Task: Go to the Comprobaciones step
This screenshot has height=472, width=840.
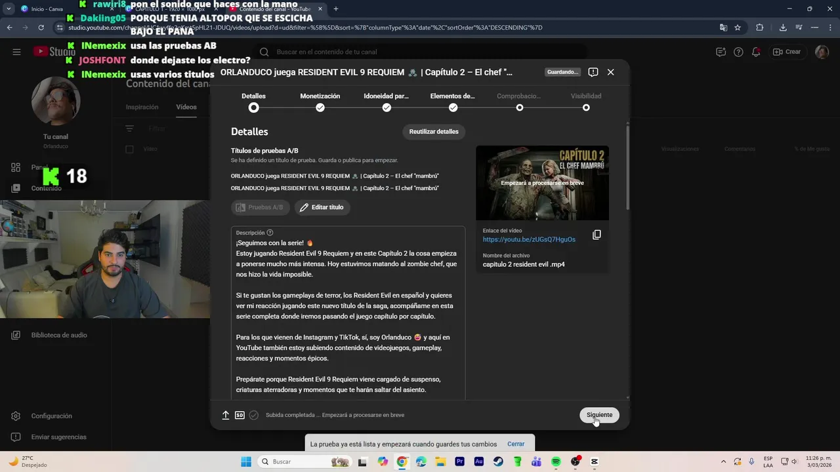Action: (519, 102)
